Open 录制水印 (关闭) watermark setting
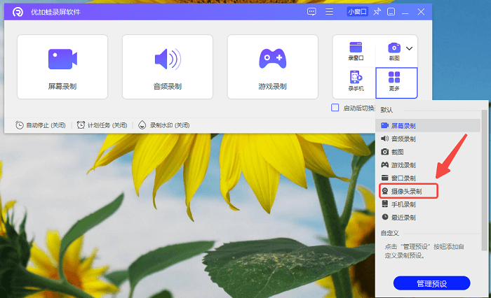This screenshot has width=491, height=298. tap(164, 125)
